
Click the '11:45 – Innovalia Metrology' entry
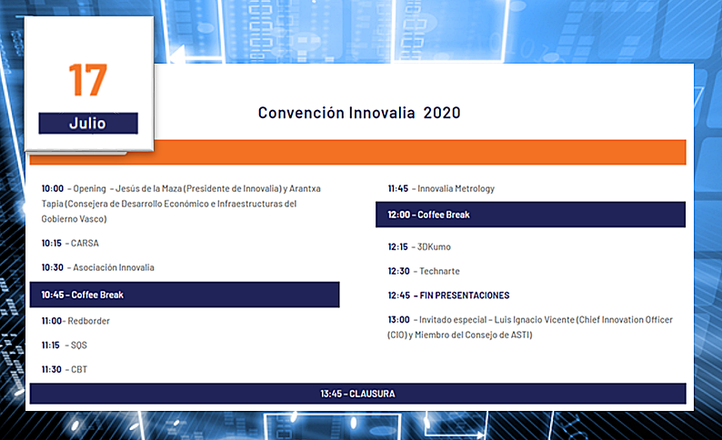pyautogui.click(x=441, y=188)
